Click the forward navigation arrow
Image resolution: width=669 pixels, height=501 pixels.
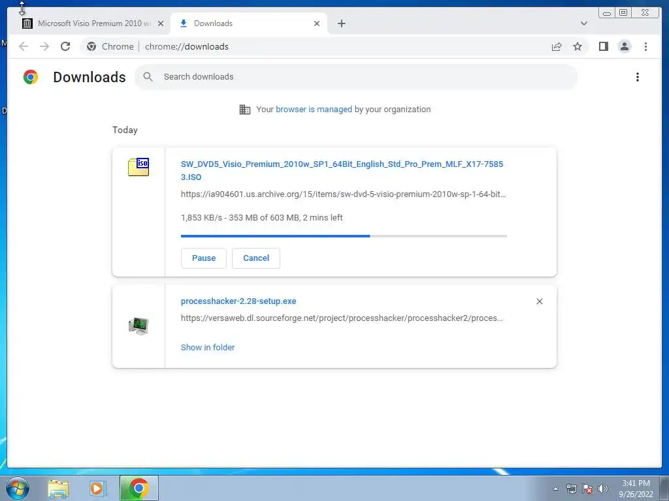(44, 46)
